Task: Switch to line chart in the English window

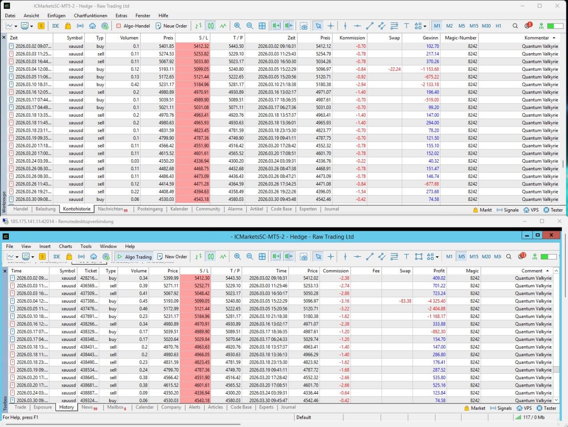Action: (223, 256)
